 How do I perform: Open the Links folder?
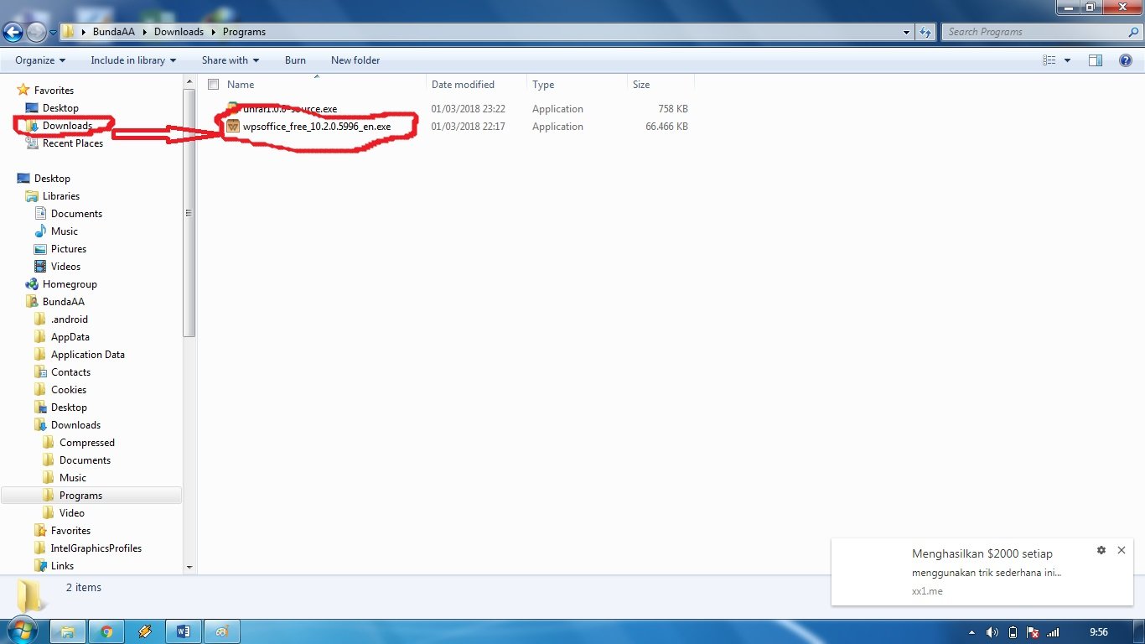(62, 566)
